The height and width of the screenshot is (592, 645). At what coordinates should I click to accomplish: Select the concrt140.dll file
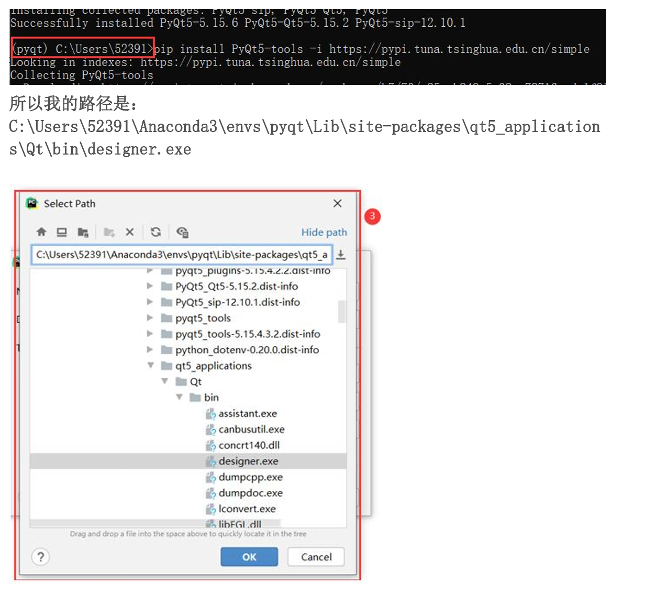coord(188,445)
